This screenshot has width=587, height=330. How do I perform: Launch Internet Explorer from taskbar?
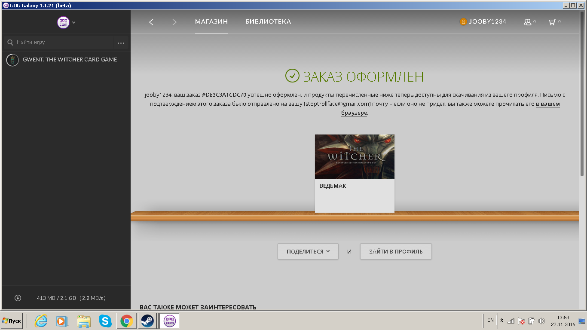point(41,321)
